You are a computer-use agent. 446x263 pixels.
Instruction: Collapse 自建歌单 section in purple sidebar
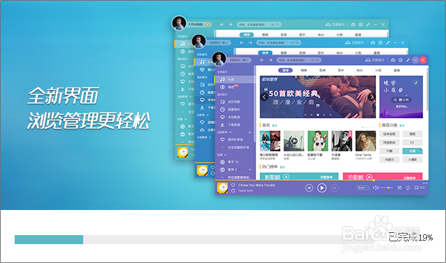point(231,133)
